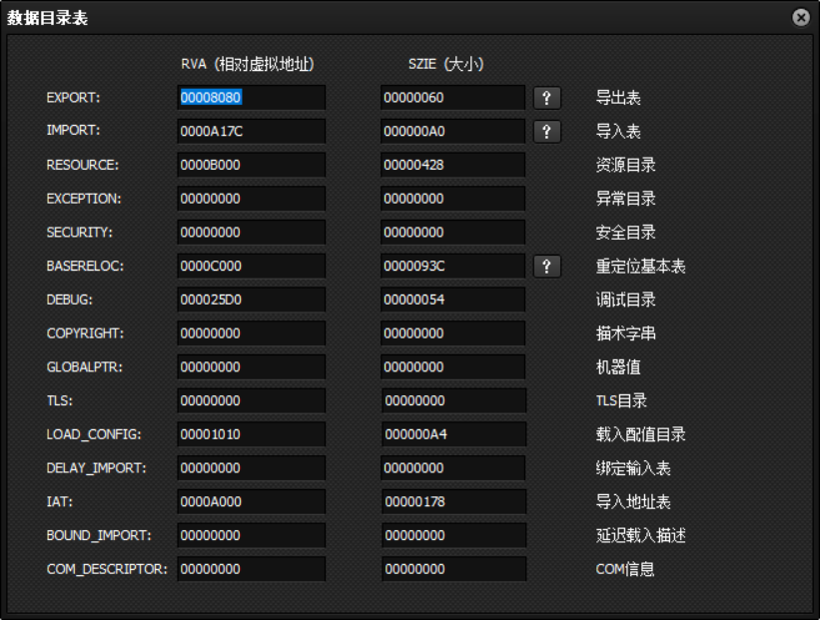Click the '导入地址表' description text
The image size is (820, 620).
coord(633,502)
